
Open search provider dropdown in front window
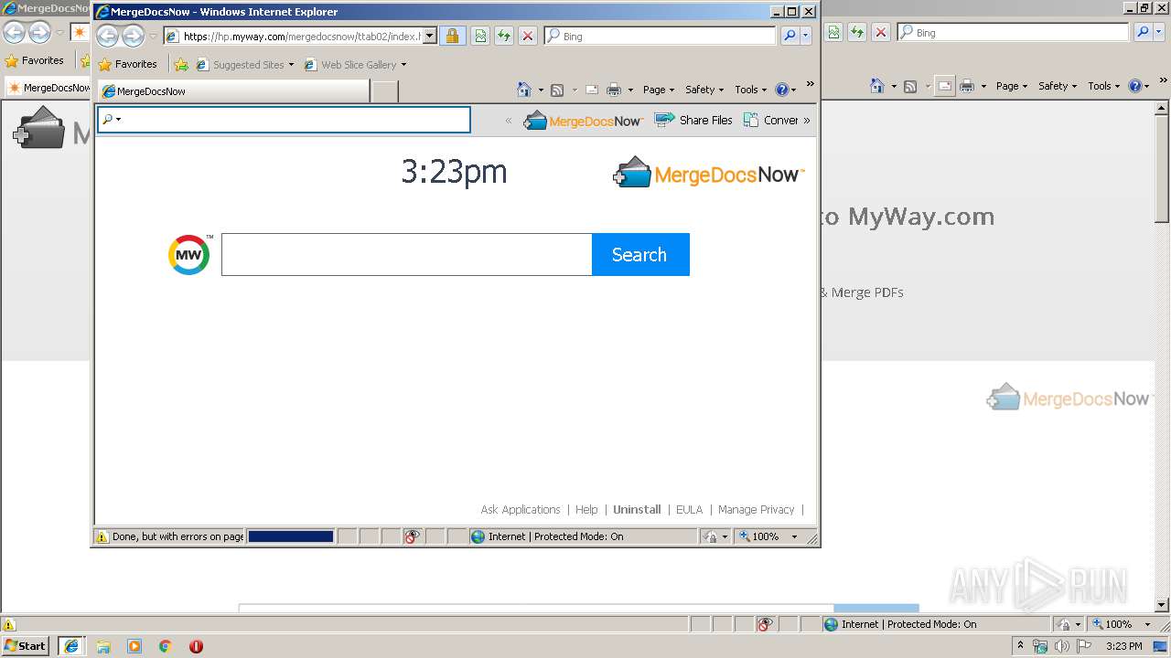(x=806, y=37)
